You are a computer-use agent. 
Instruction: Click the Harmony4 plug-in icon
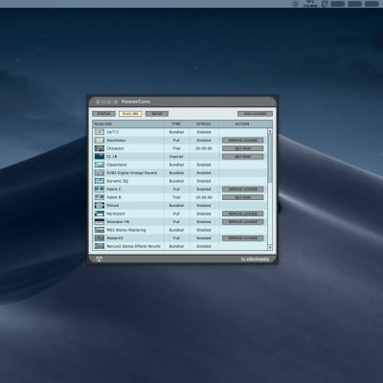click(100, 214)
